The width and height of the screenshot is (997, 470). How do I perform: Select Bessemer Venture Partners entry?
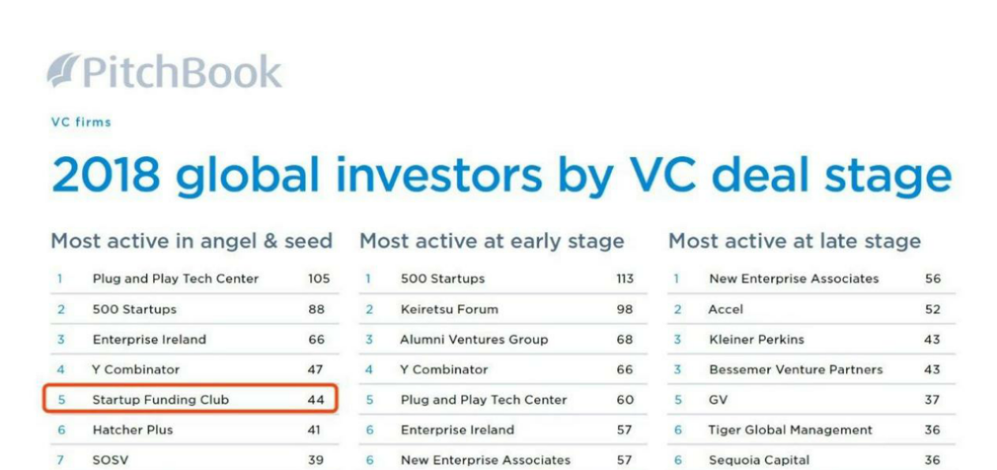[796, 370]
